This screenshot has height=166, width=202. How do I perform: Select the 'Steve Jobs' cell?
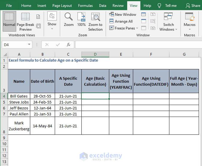(x=19, y=102)
